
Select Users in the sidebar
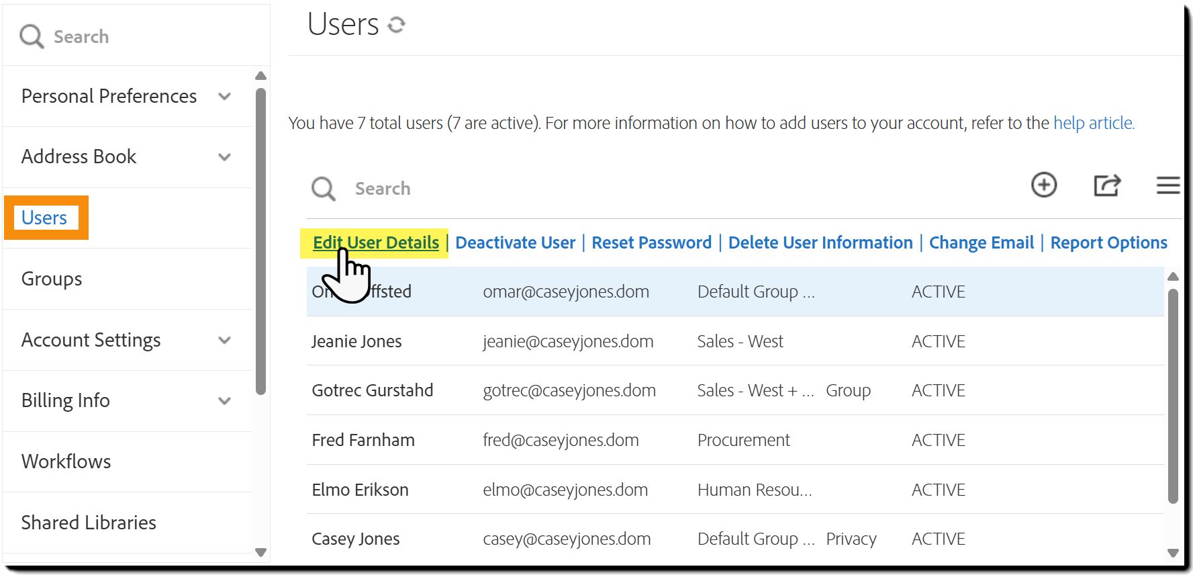click(x=44, y=218)
